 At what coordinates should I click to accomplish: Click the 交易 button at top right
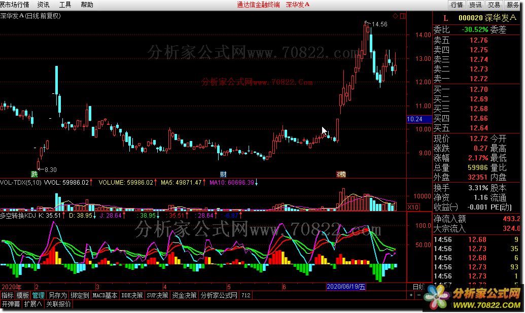pyautogui.click(x=494, y=5)
